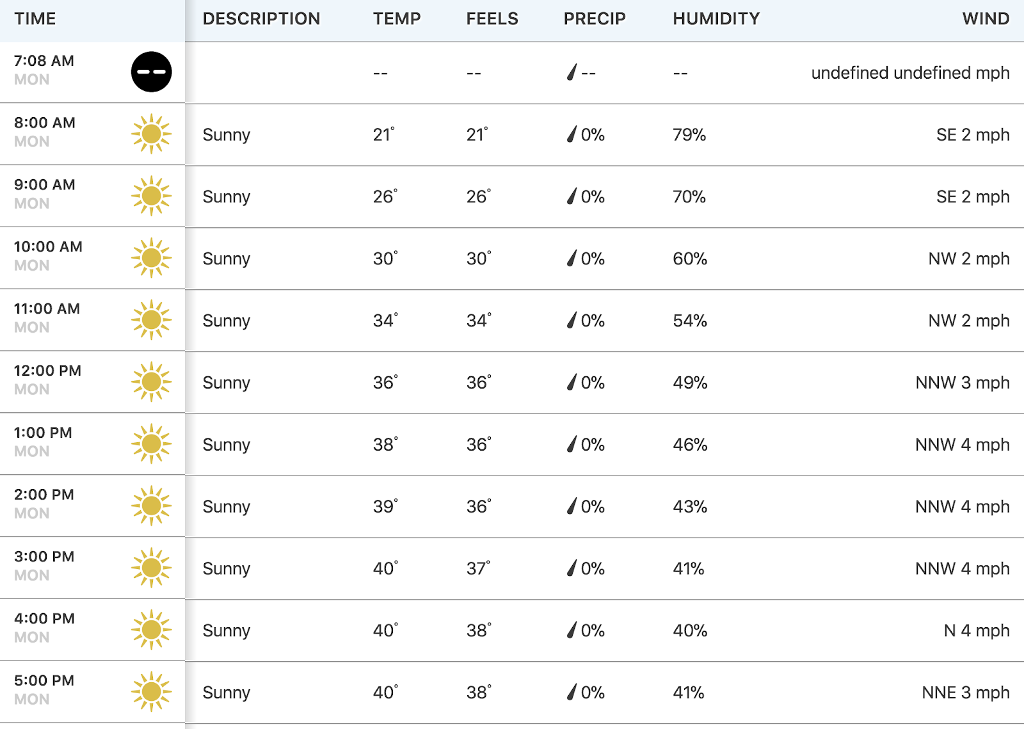The height and width of the screenshot is (729, 1024).
Task: Click the 4:00 PM time label
Action: coord(44,618)
